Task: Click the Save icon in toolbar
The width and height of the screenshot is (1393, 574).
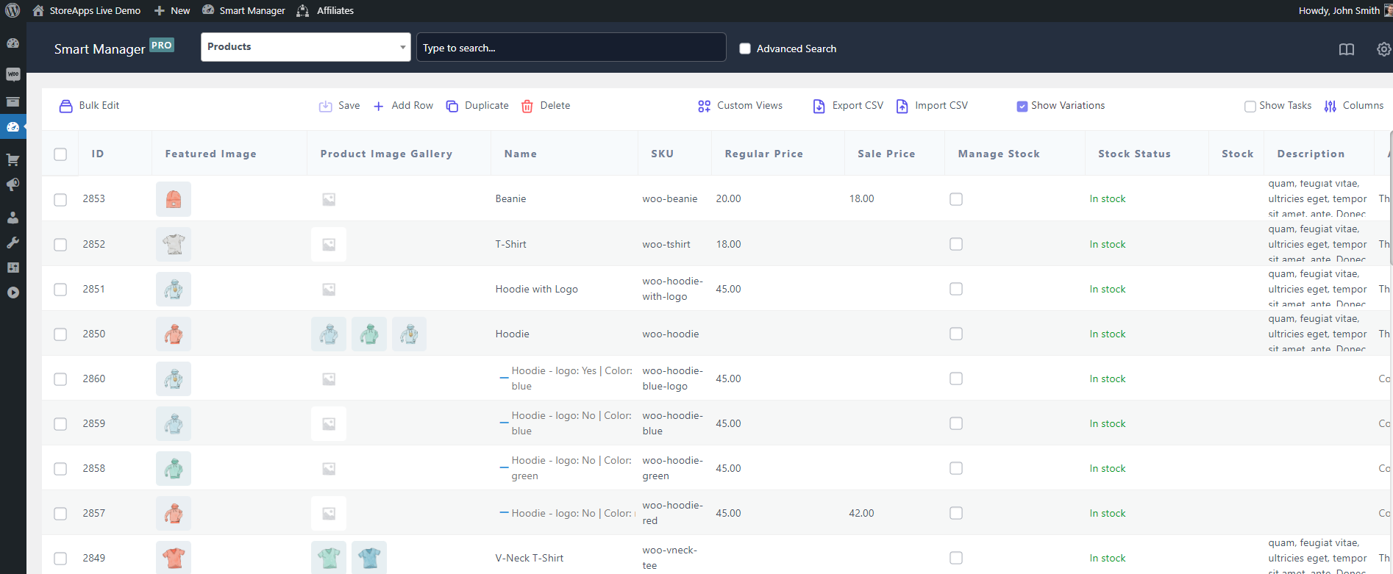Action: (x=325, y=106)
